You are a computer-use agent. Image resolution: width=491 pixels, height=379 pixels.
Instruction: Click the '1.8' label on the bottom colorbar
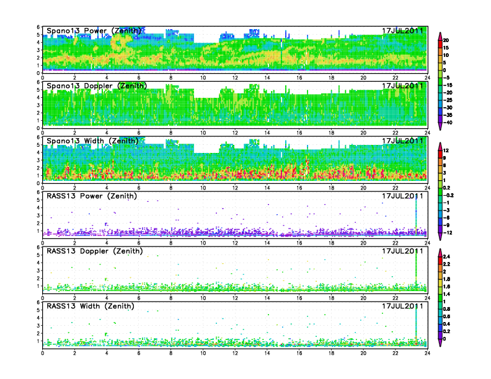click(x=446, y=279)
